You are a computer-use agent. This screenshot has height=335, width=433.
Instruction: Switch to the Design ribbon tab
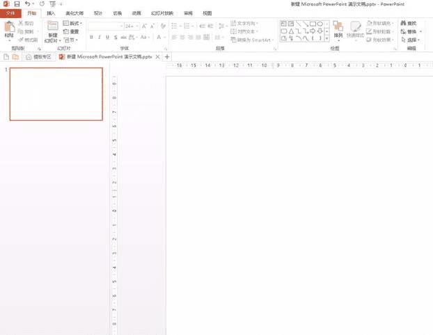click(x=98, y=13)
